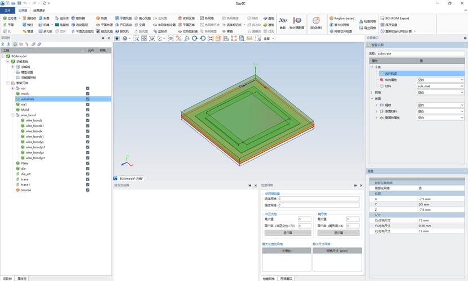Viewport: 468px width, 281px height.
Task: Click the 检查网格 ribbon button
Action: 367,21
